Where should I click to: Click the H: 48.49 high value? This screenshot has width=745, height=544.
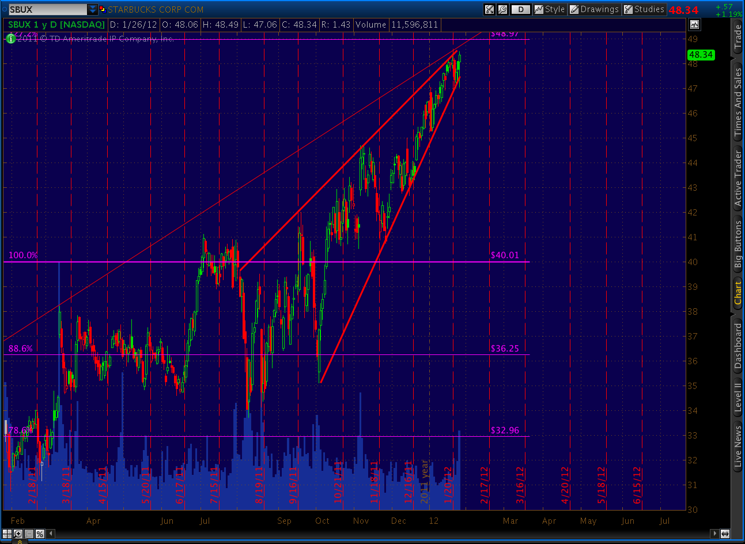point(221,24)
